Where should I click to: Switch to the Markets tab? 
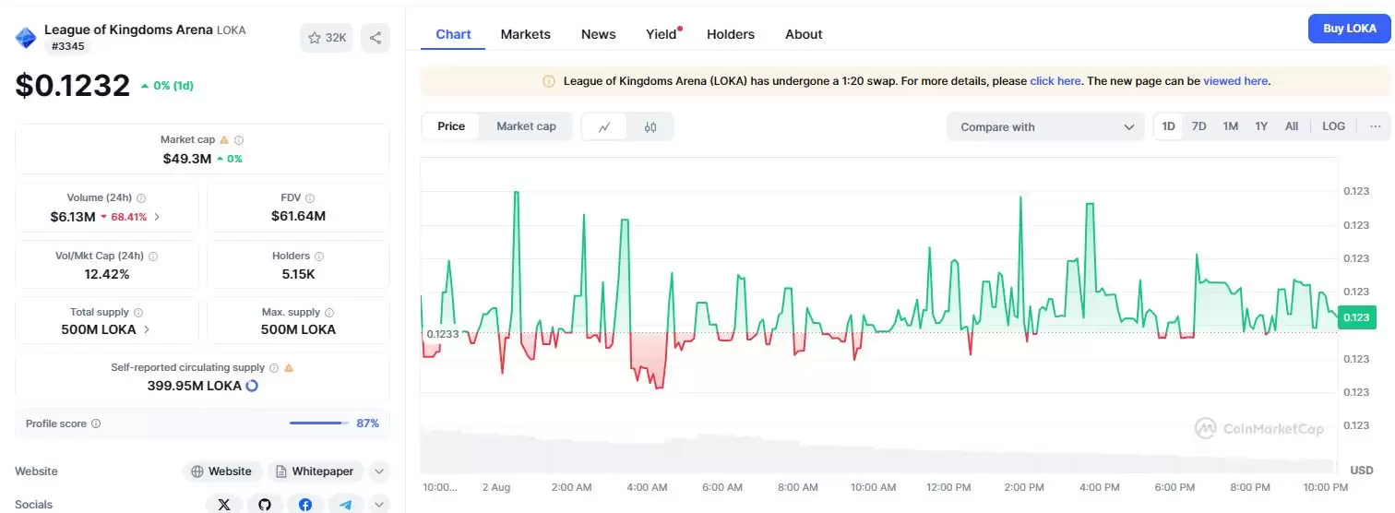point(525,34)
